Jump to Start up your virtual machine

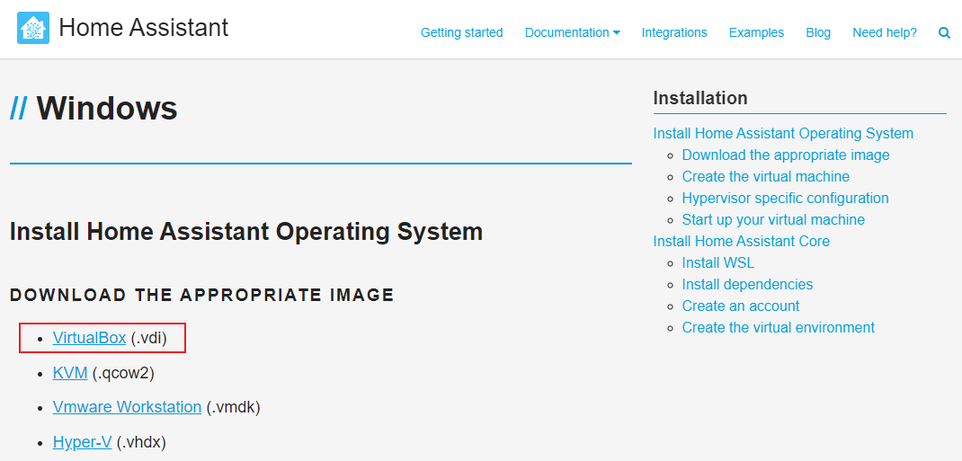[773, 219]
